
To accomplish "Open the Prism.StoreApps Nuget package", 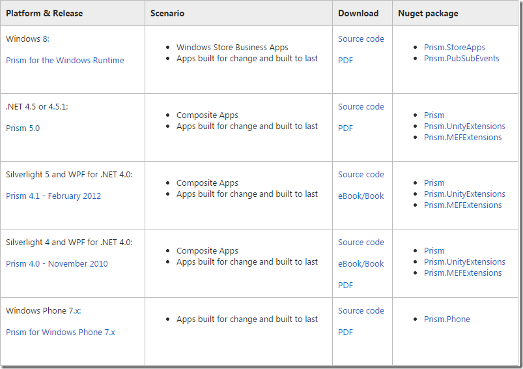I will tap(455, 48).
